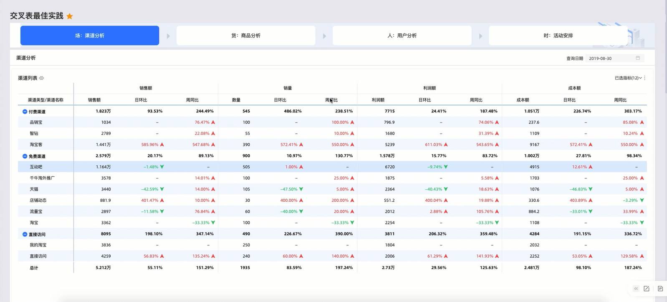This screenshot has width=667, height=302.
Task: Click the orange favorite star beside title
Action: click(x=70, y=16)
